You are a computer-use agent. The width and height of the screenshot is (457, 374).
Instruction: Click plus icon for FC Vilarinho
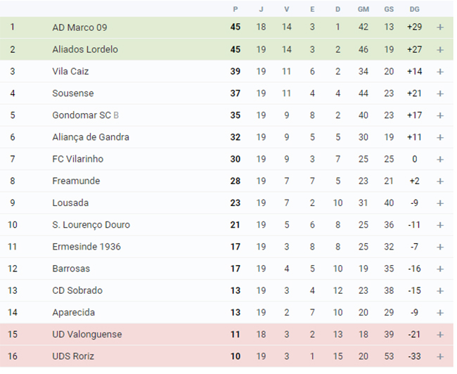point(440,159)
